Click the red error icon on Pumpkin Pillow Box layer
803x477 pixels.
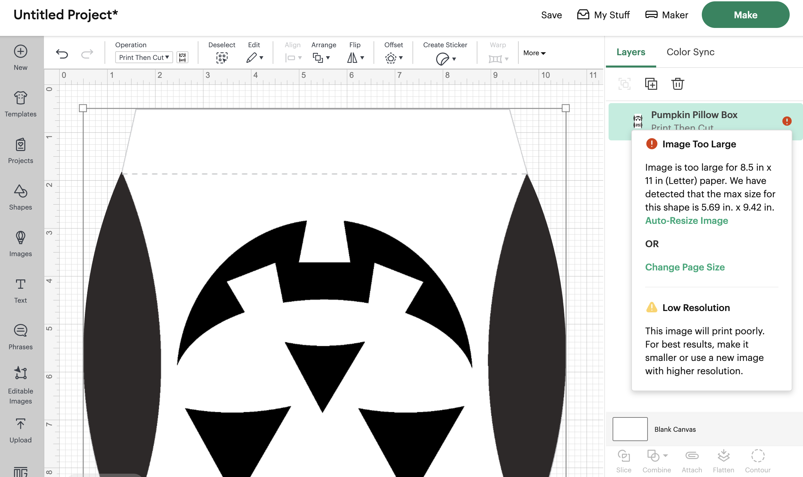pos(787,121)
